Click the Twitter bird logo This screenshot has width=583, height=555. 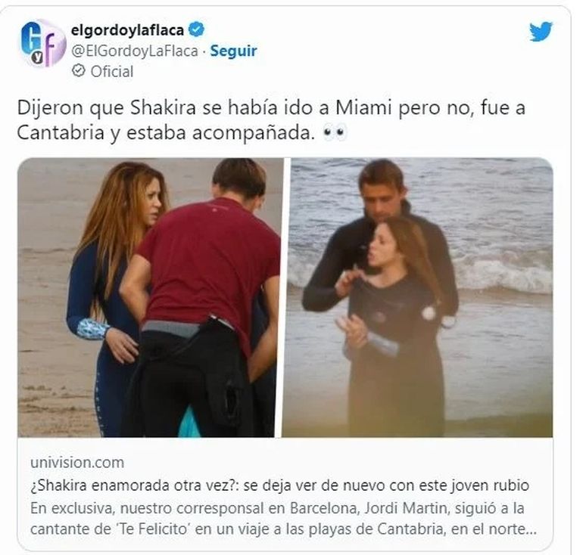point(541,32)
